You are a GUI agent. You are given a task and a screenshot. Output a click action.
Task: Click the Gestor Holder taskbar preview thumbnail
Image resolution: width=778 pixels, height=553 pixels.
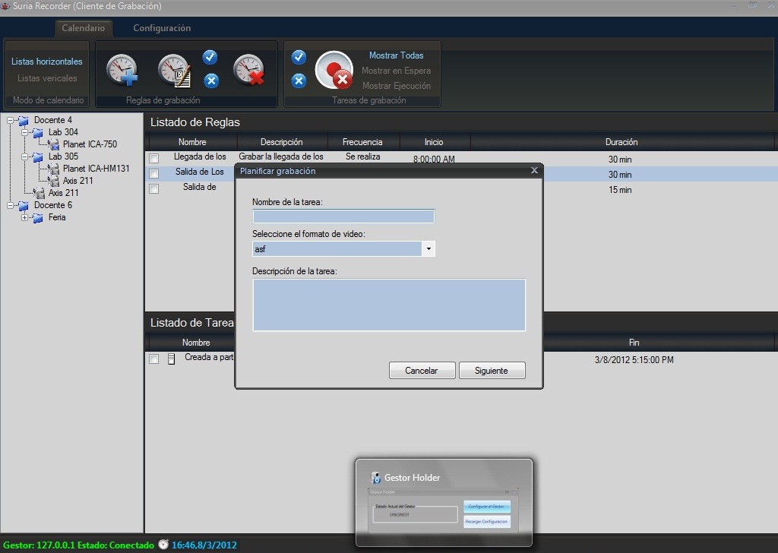pyautogui.click(x=444, y=502)
